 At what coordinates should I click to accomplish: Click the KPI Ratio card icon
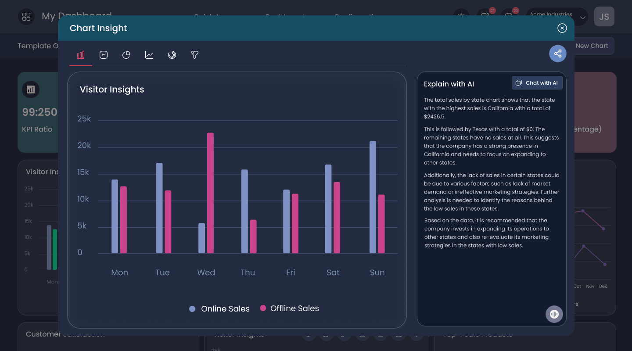tap(31, 90)
